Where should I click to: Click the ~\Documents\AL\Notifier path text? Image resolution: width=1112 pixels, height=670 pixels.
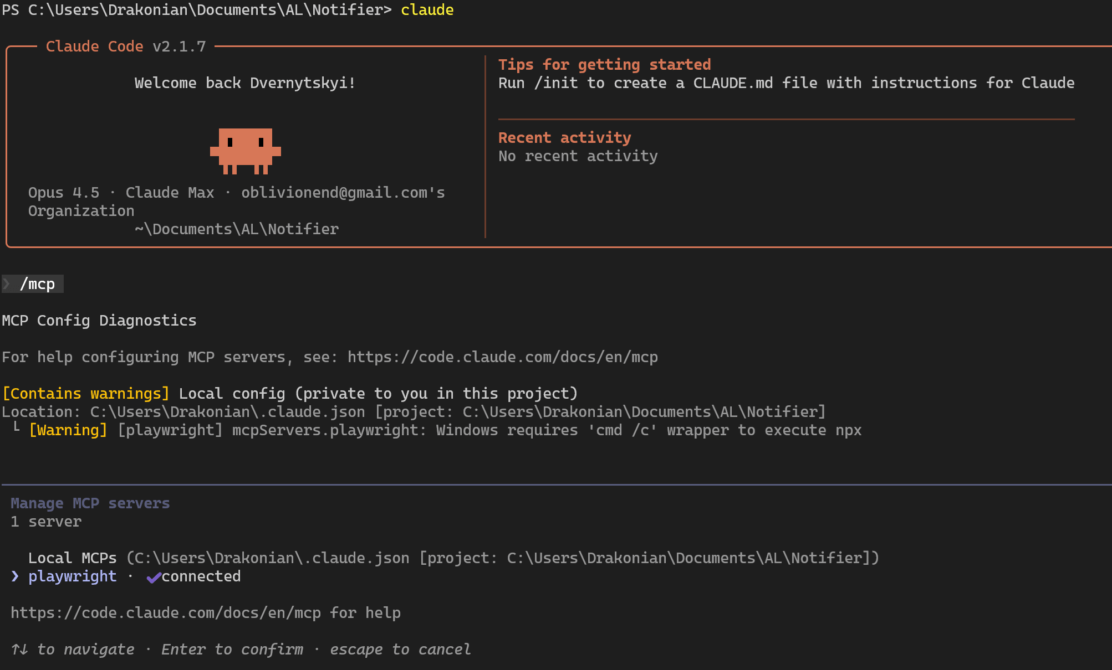click(237, 229)
